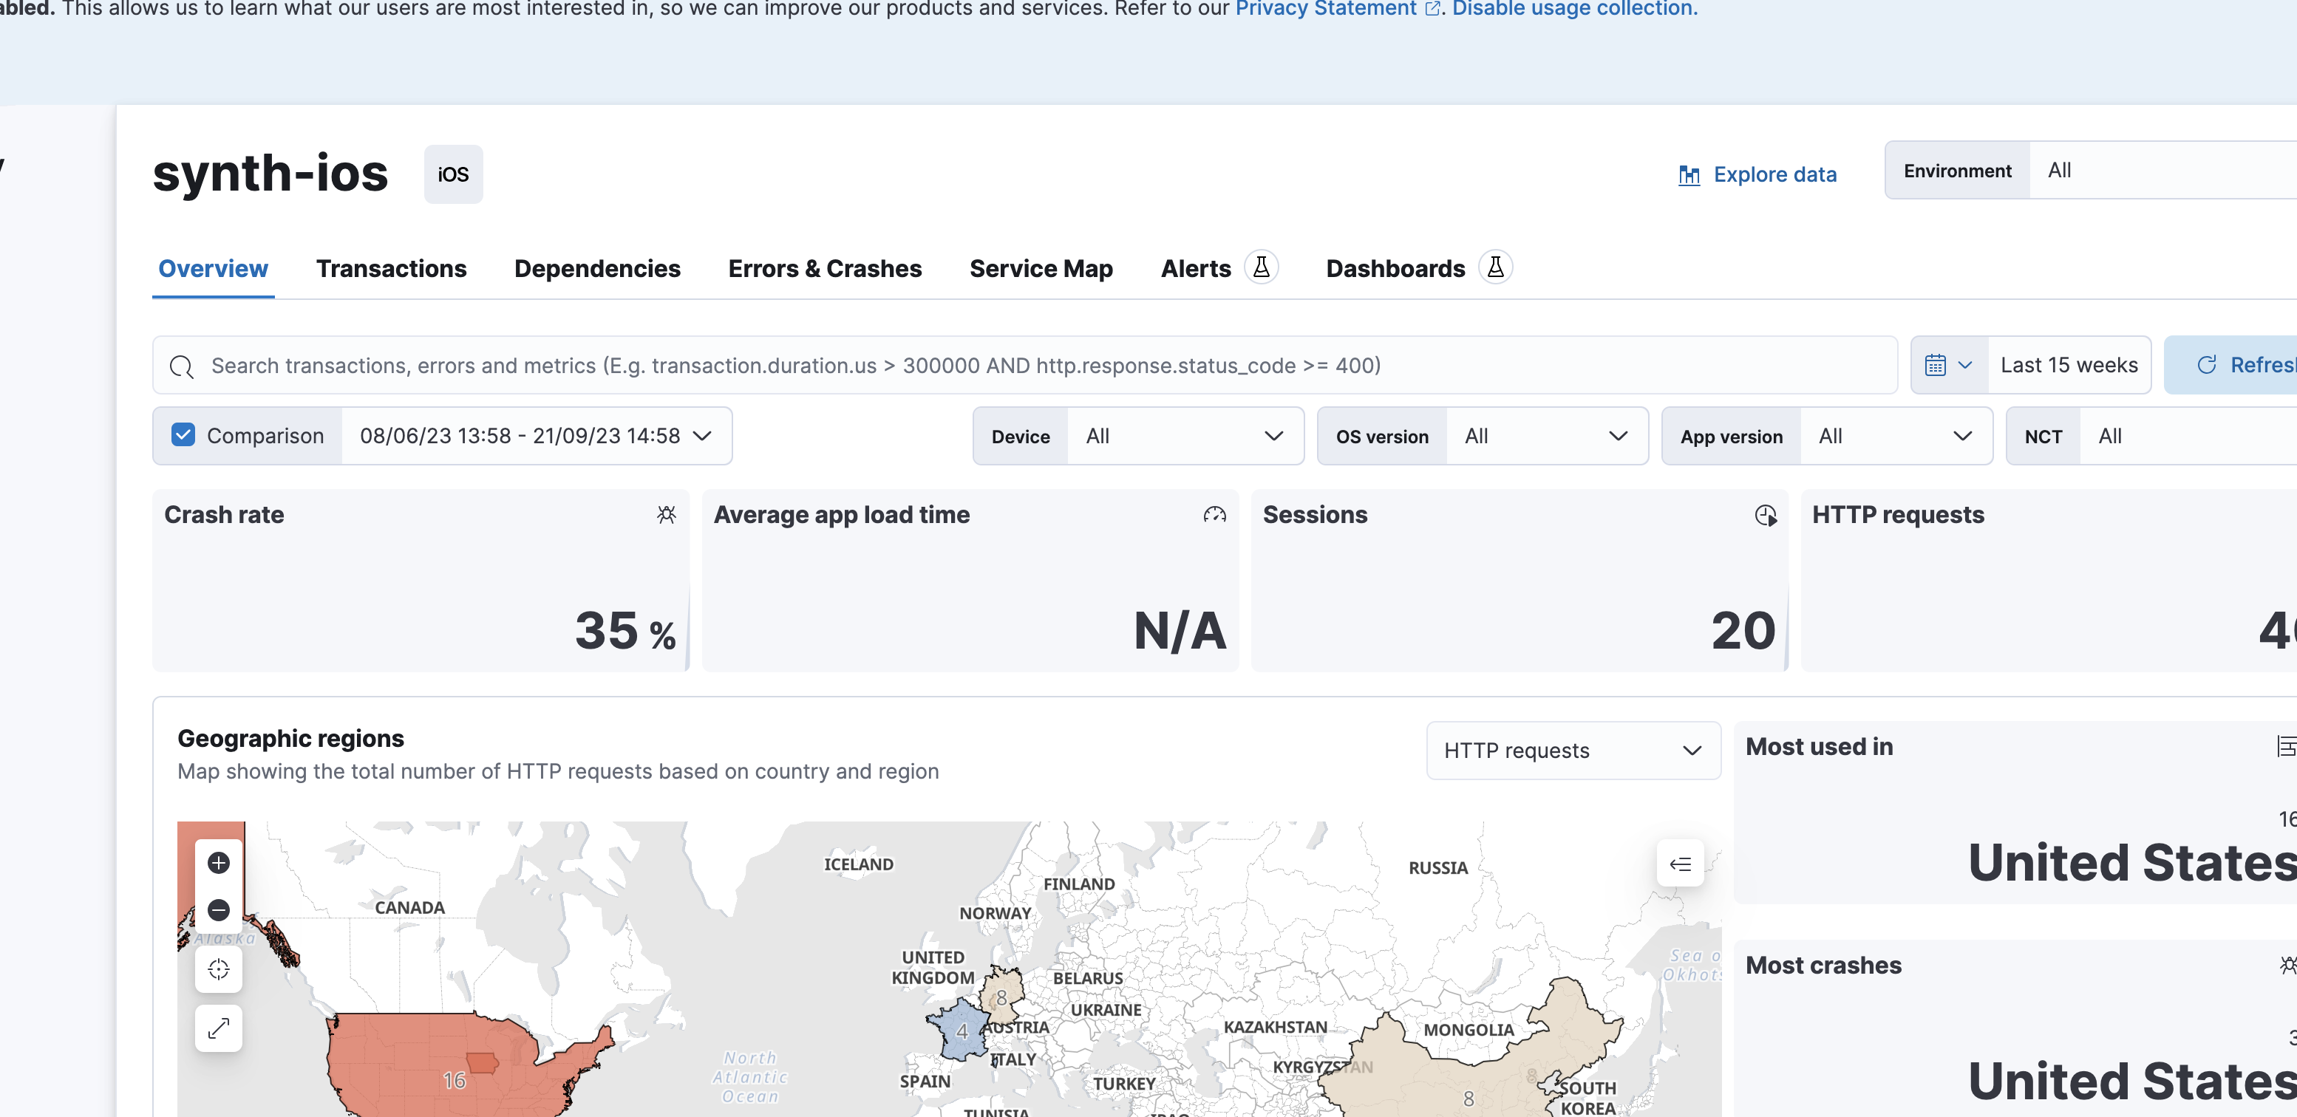Screen dimensions: 2297x1117
Task: Open Explore data link
Action: coord(1757,175)
